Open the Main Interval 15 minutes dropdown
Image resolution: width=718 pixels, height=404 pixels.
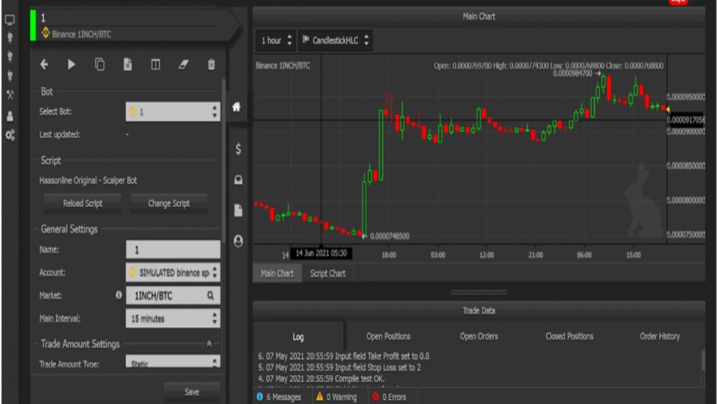click(173, 318)
